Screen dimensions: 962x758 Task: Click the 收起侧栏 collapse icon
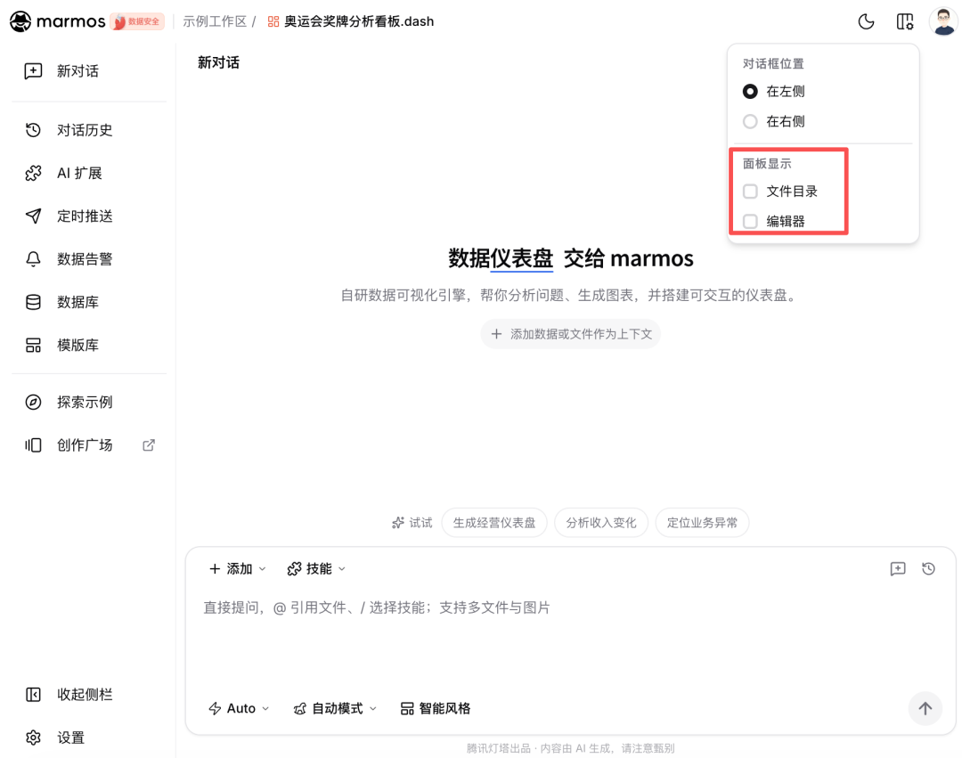(33, 694)
